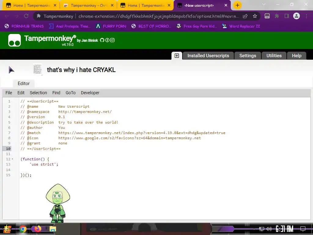Screen dimensions: 313x235
Task: Open the volume control in system tray
Action: click(x=269, y=229)
